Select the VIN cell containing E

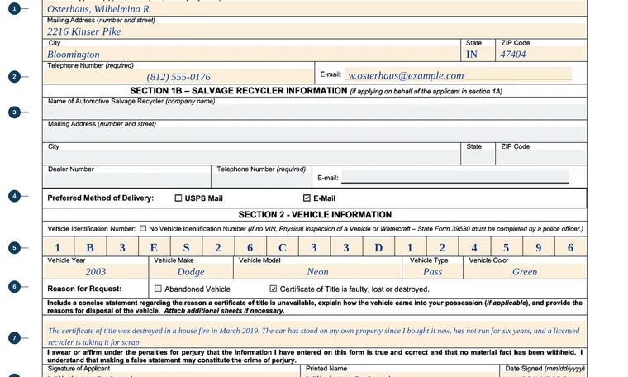tap(154, 247)
